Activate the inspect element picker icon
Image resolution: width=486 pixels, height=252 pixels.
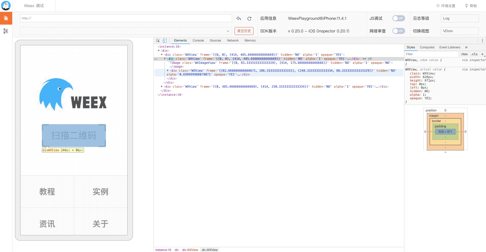pos(158,41)
